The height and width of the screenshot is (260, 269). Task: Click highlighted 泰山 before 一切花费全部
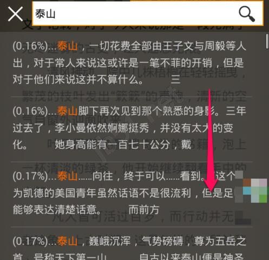[x=67, y=46]
